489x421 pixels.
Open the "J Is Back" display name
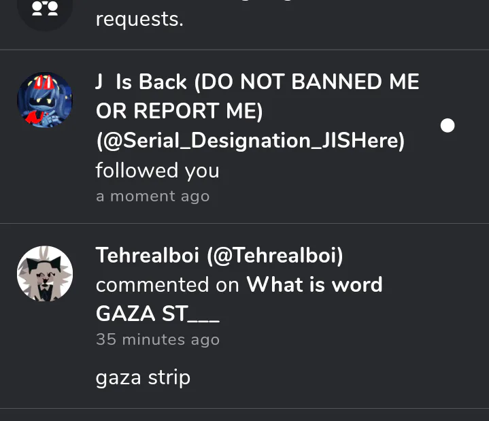[141, 82]
